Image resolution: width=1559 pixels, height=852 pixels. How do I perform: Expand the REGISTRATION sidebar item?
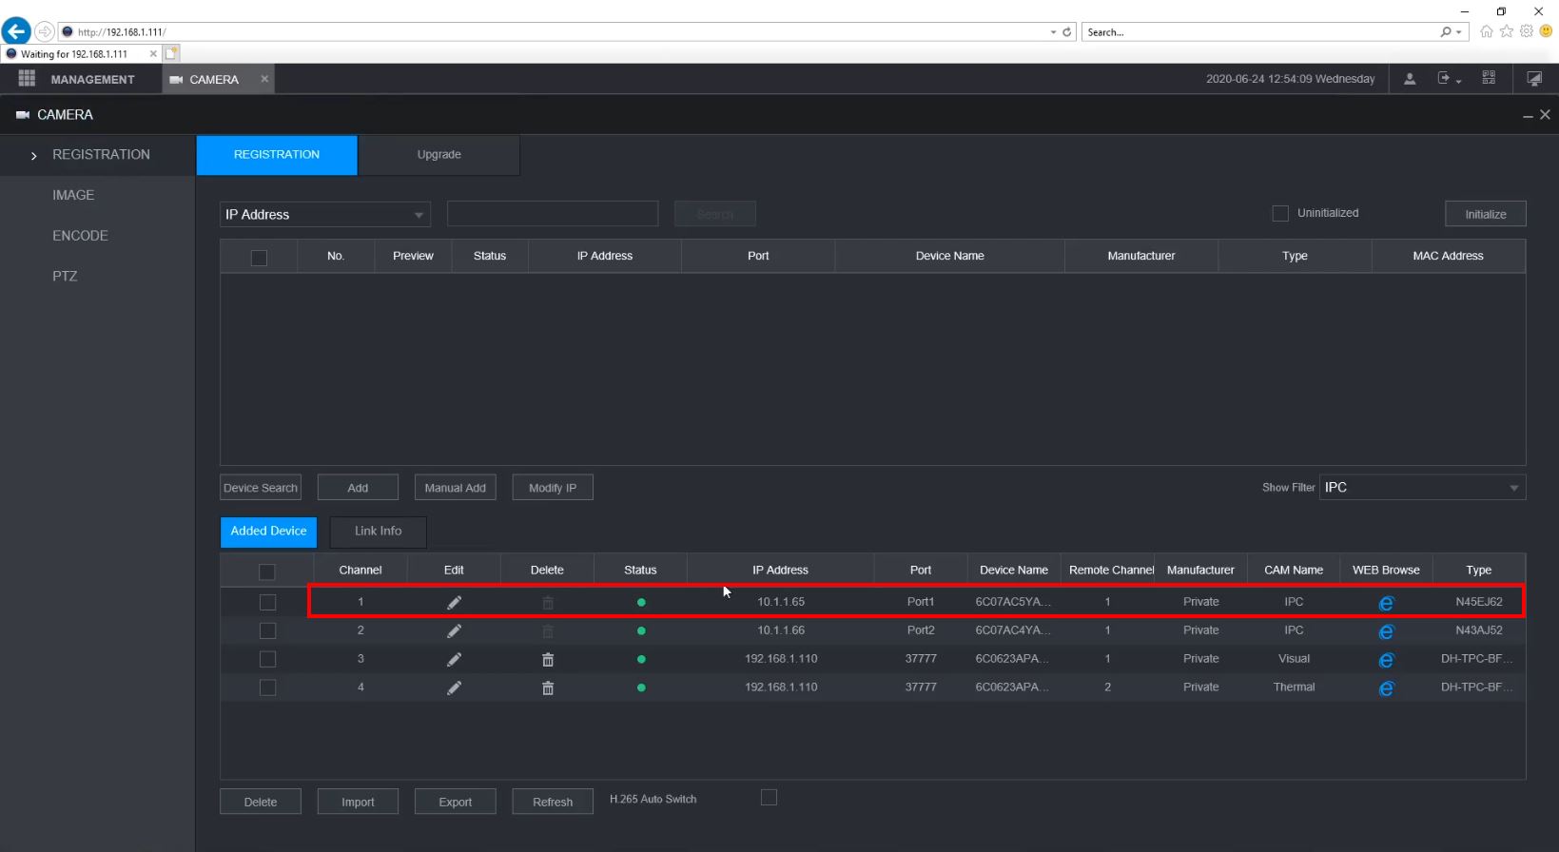pyautogui.click(x=100, y=155)
